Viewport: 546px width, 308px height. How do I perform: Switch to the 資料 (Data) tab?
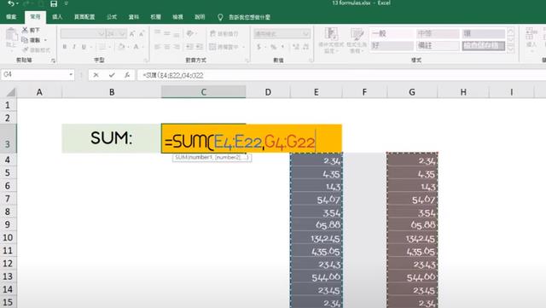tap(134, 17)
